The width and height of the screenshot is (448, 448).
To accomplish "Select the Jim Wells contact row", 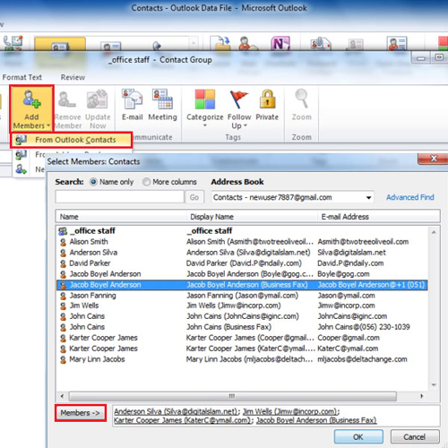I will [x=242, y=306].
